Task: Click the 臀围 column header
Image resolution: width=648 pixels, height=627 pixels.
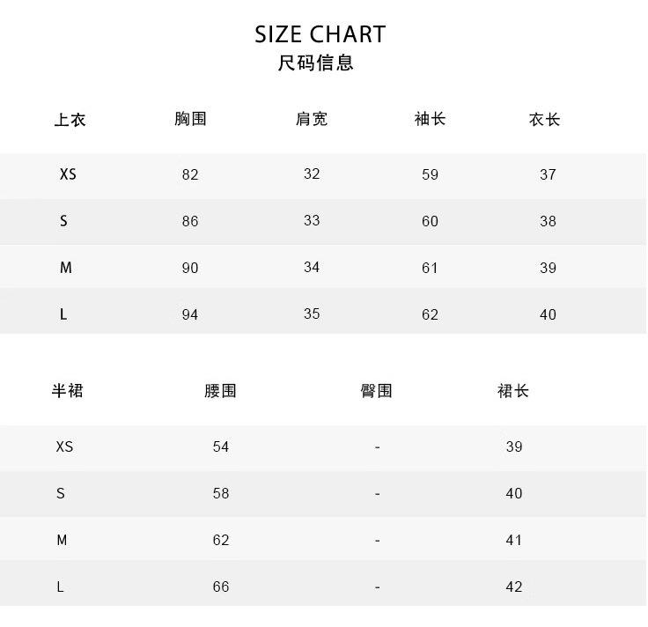Action: point(377,391)
